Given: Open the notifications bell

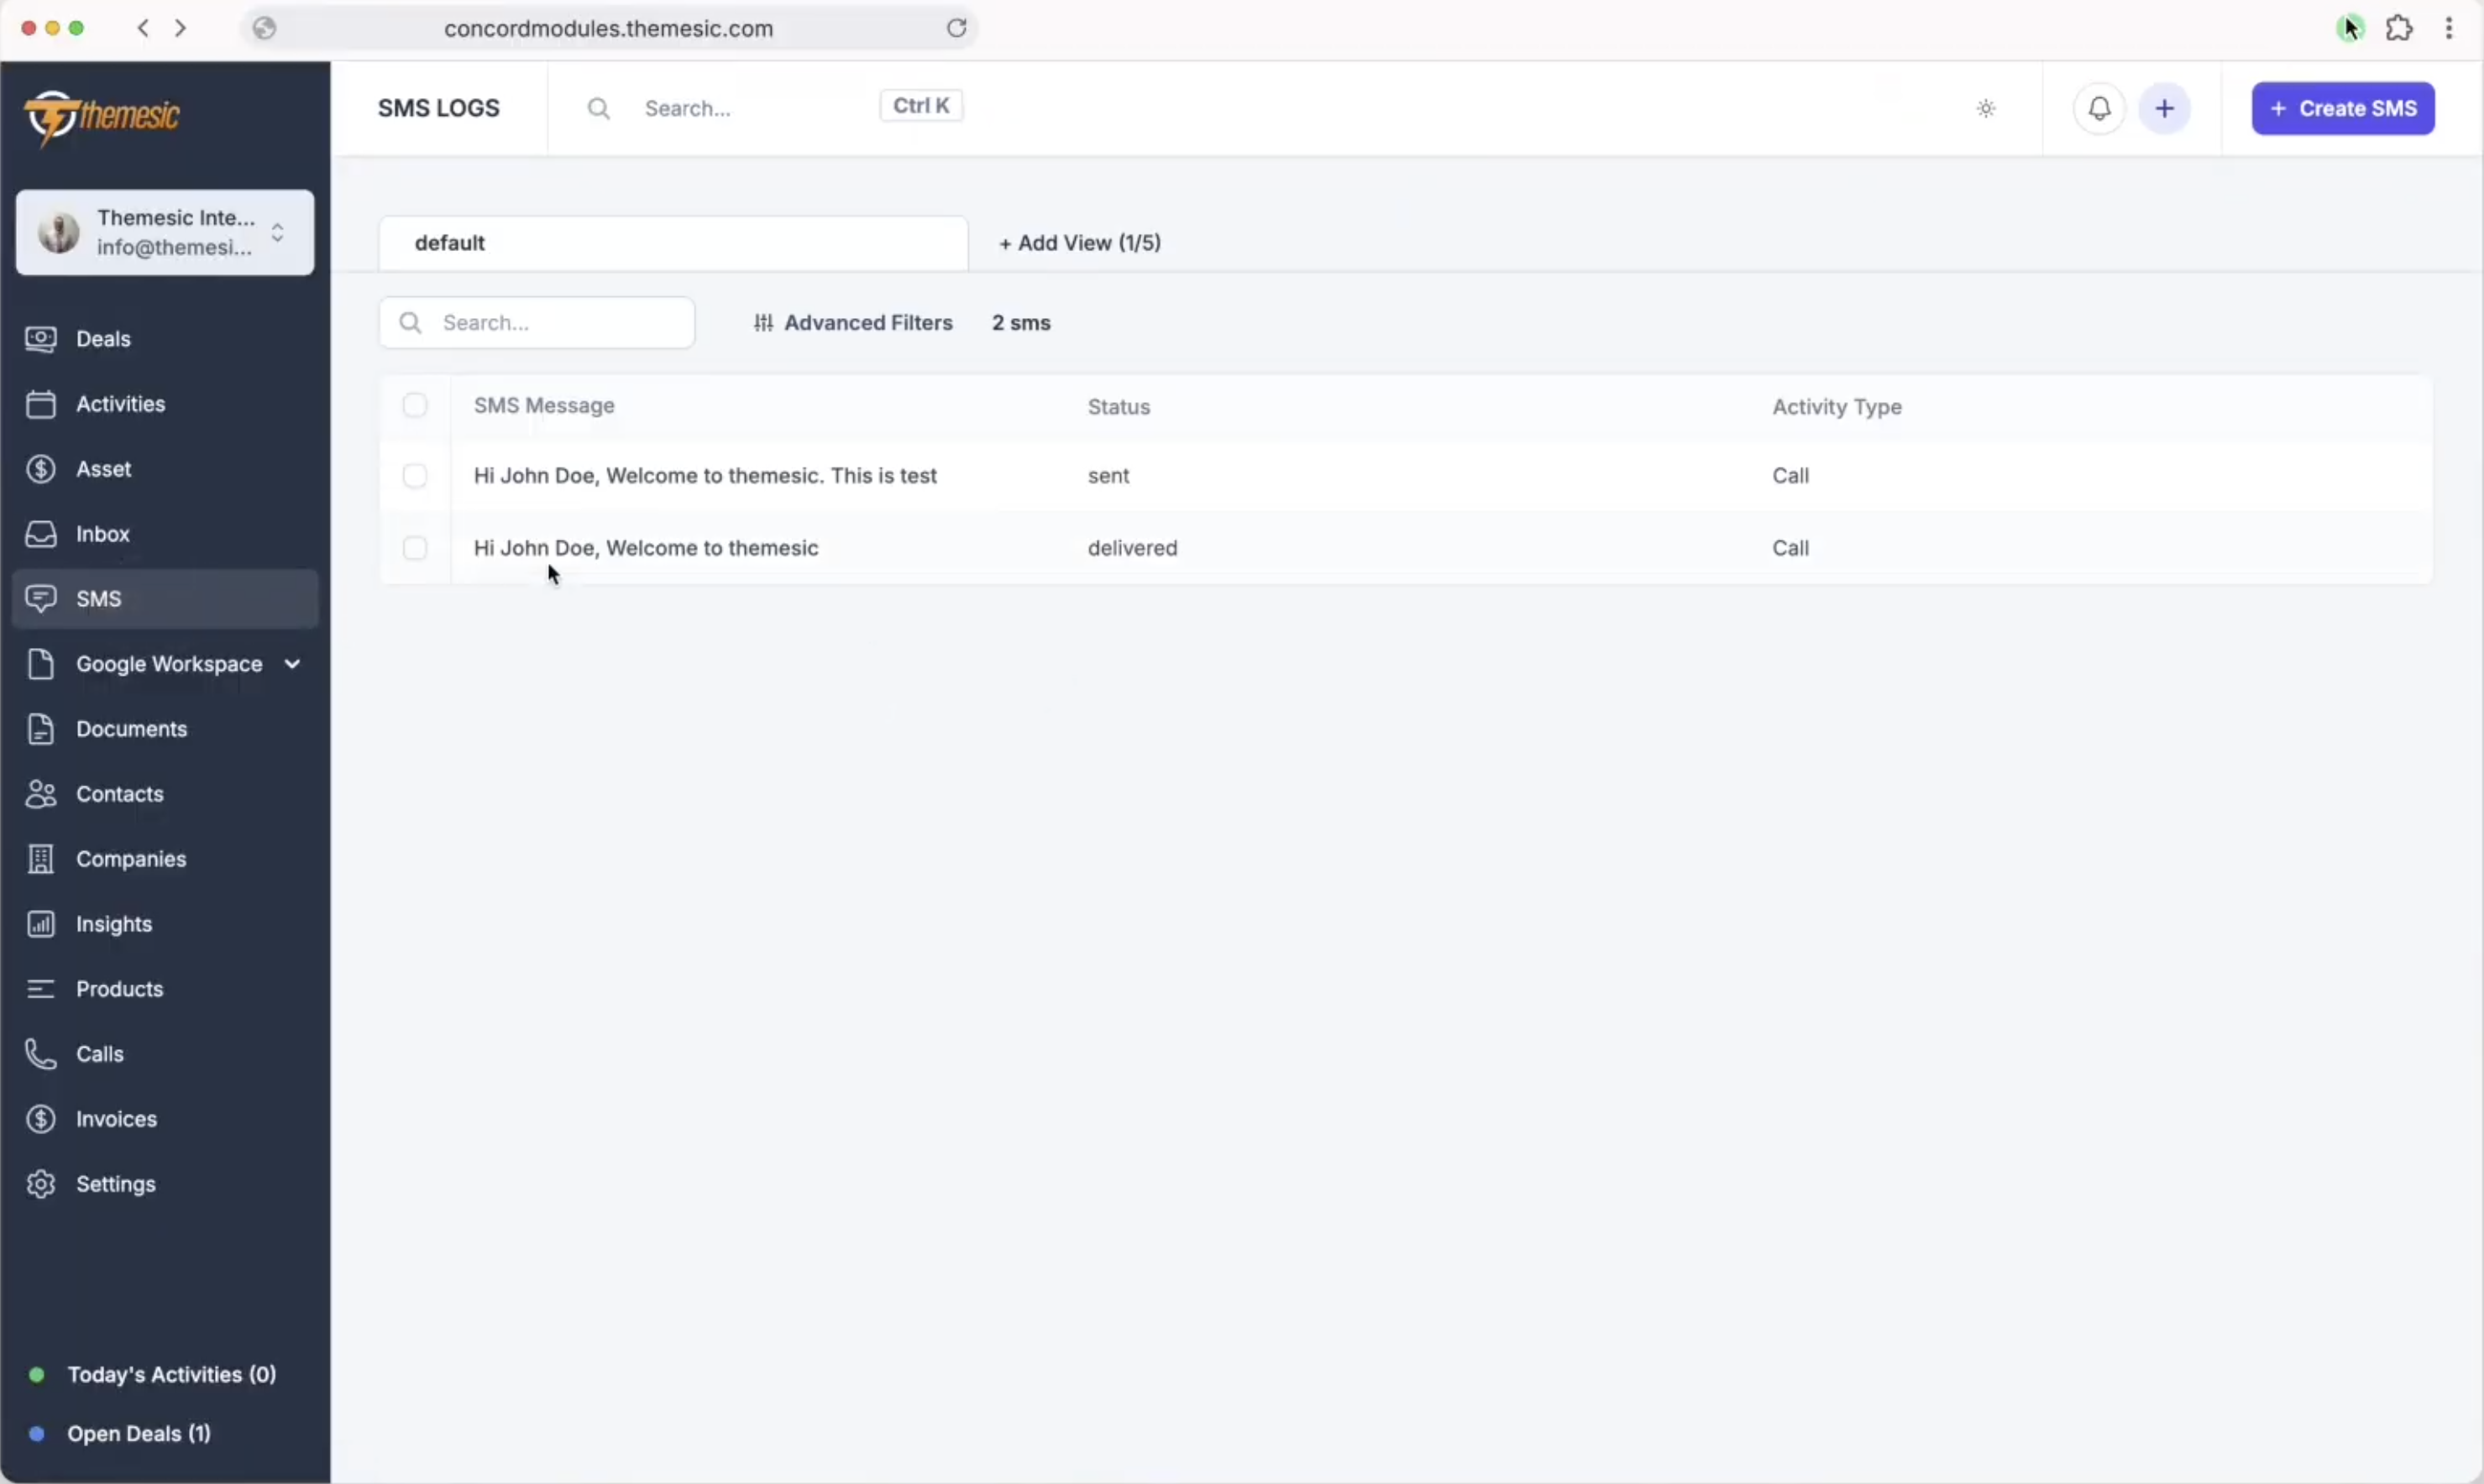Looking at the screenshot, I should pyautogui.click(x=2098, y=108).
